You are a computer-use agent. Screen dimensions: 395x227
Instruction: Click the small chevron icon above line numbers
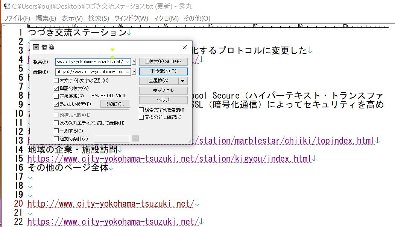[3, 26]
